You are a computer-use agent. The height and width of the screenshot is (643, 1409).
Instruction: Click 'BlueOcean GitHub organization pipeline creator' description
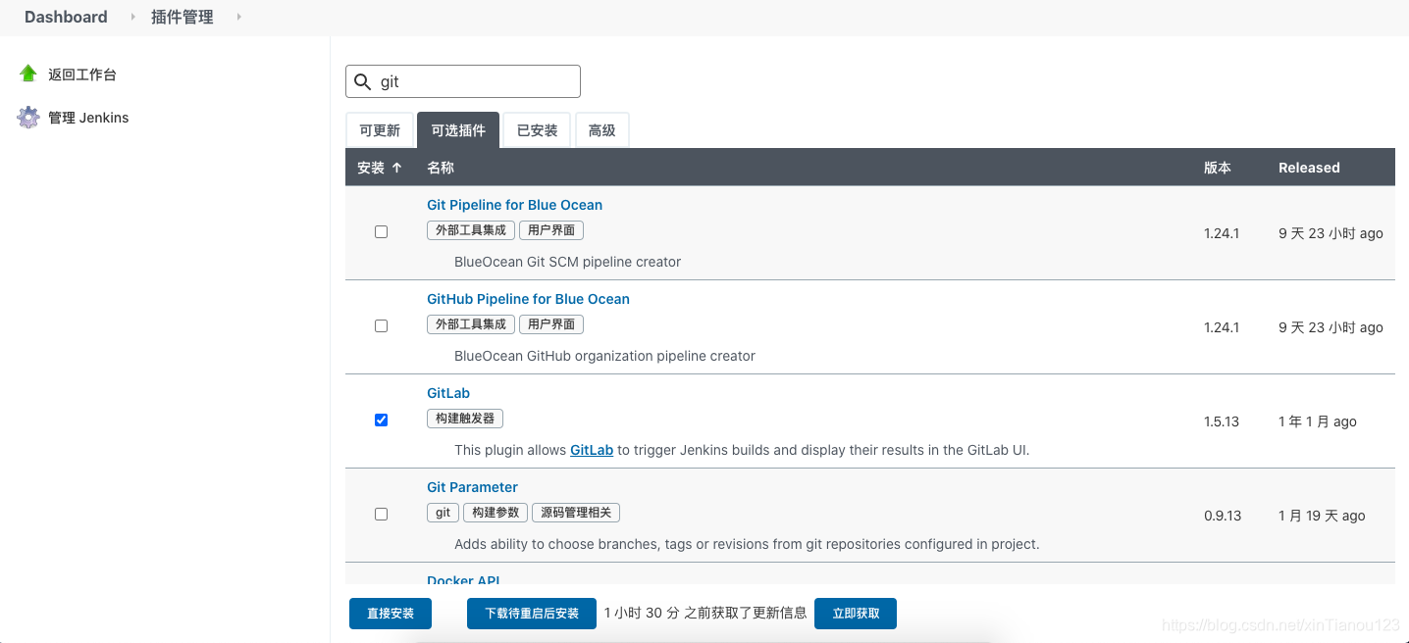pos(604,356)
